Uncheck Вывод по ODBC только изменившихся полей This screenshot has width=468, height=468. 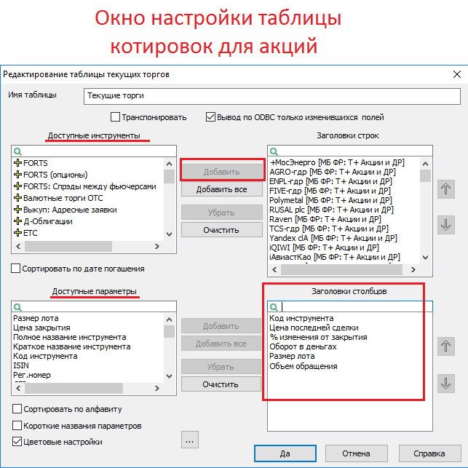click(210, 116)
